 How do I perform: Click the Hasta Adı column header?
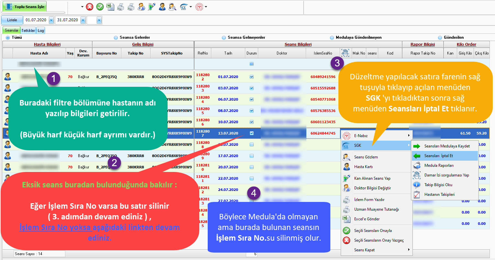[39, 53]
